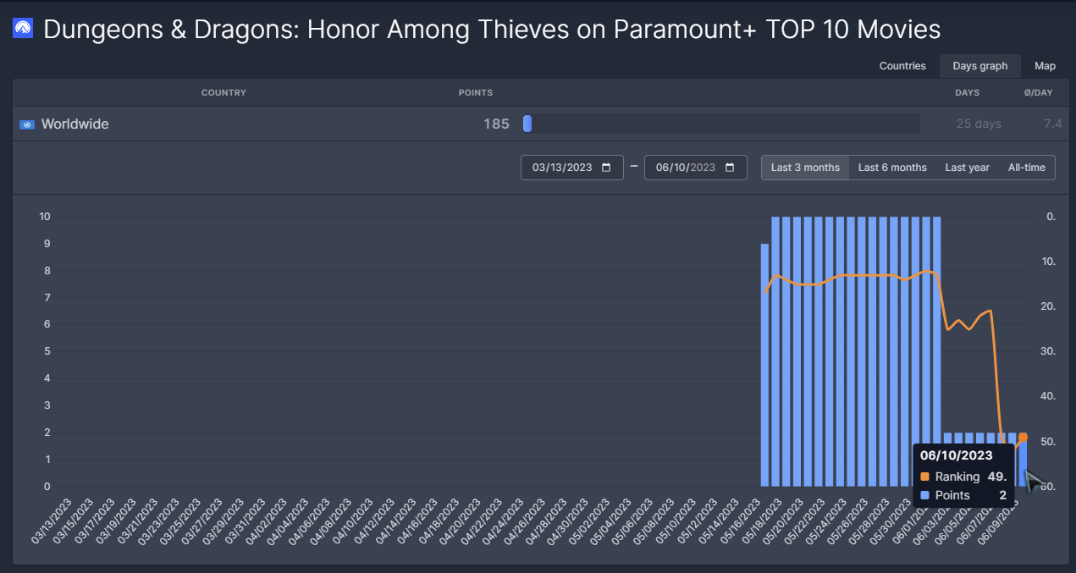Sort by the DAYS column header

coord(967,92)
